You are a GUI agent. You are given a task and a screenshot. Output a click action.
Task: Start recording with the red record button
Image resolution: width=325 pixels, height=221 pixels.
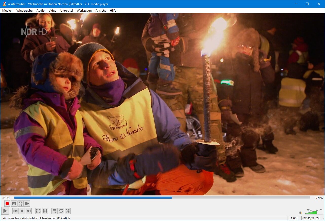point(7,204)
